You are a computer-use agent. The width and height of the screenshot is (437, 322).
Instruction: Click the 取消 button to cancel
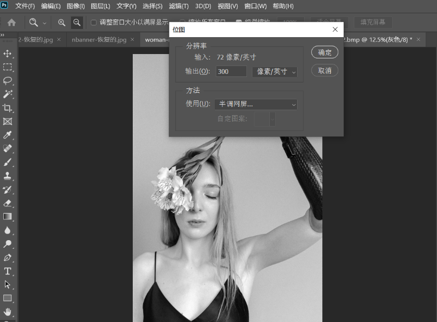324,70
